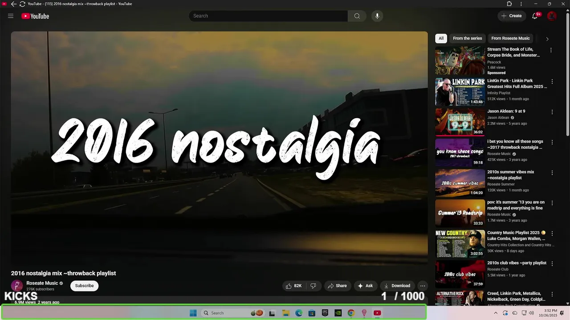Start voice search with microphone icon
Viewport: 570px width, 320px height.
[x=377, y=16]
